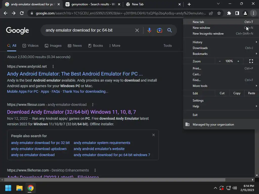
Task: Switch to Videos search filter
Action: point(30,45)
